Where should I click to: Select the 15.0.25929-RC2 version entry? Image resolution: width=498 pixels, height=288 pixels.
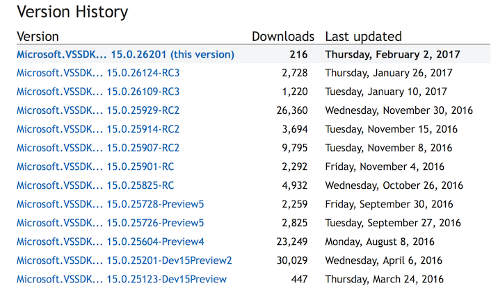click(98, 110)
